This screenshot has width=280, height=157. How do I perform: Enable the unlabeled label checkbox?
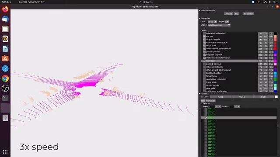pyautogui.click(x=204, y=34)
